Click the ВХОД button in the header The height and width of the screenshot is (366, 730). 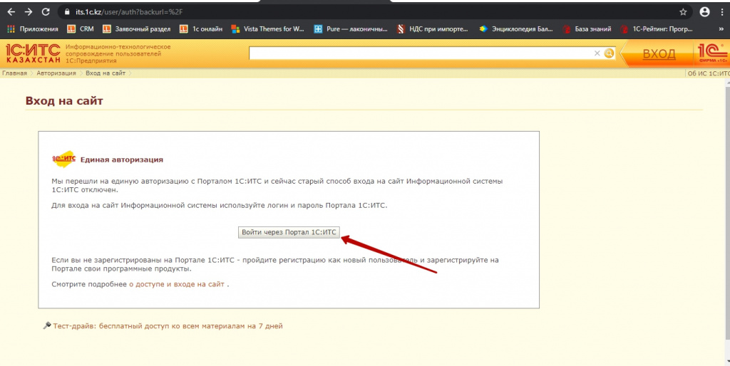pos(658,54)
